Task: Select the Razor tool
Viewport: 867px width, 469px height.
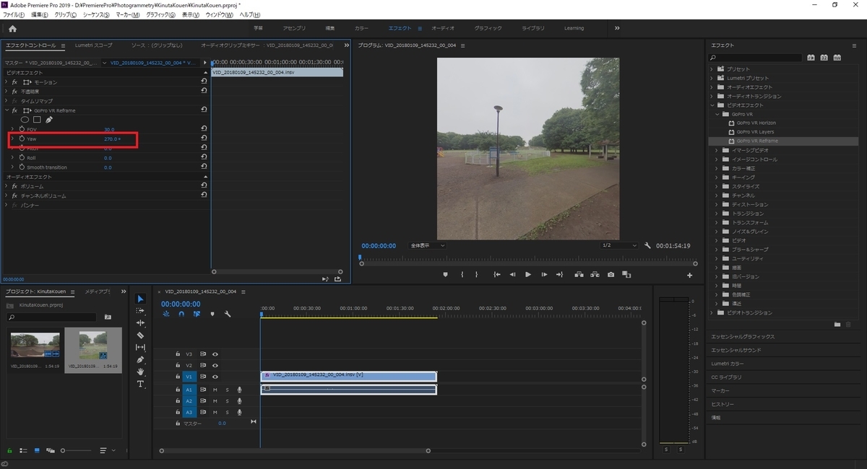Action: click(x=141, y=336)
